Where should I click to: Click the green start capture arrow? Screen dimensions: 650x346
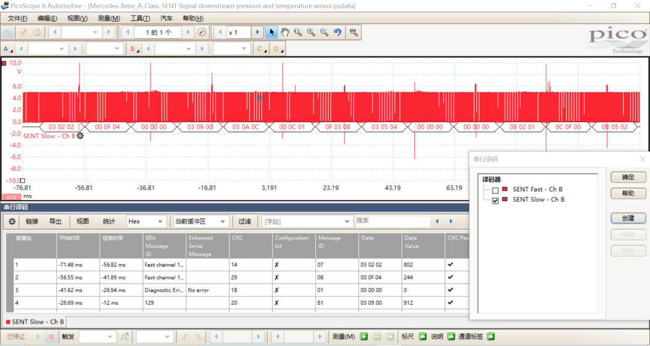pos(38,337)
